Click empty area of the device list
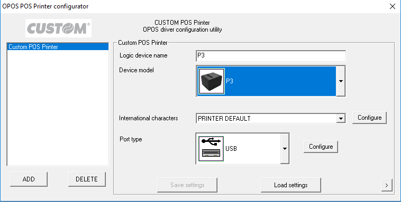Screen dimensions: 401x202 (58, 107)
